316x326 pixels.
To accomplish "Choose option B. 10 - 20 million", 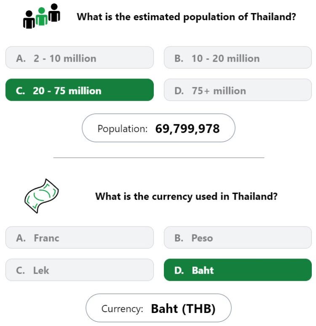I will 238,58.
